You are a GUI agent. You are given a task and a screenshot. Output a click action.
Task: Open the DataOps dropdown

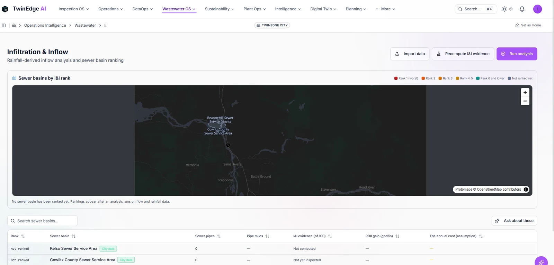point(143,9)
